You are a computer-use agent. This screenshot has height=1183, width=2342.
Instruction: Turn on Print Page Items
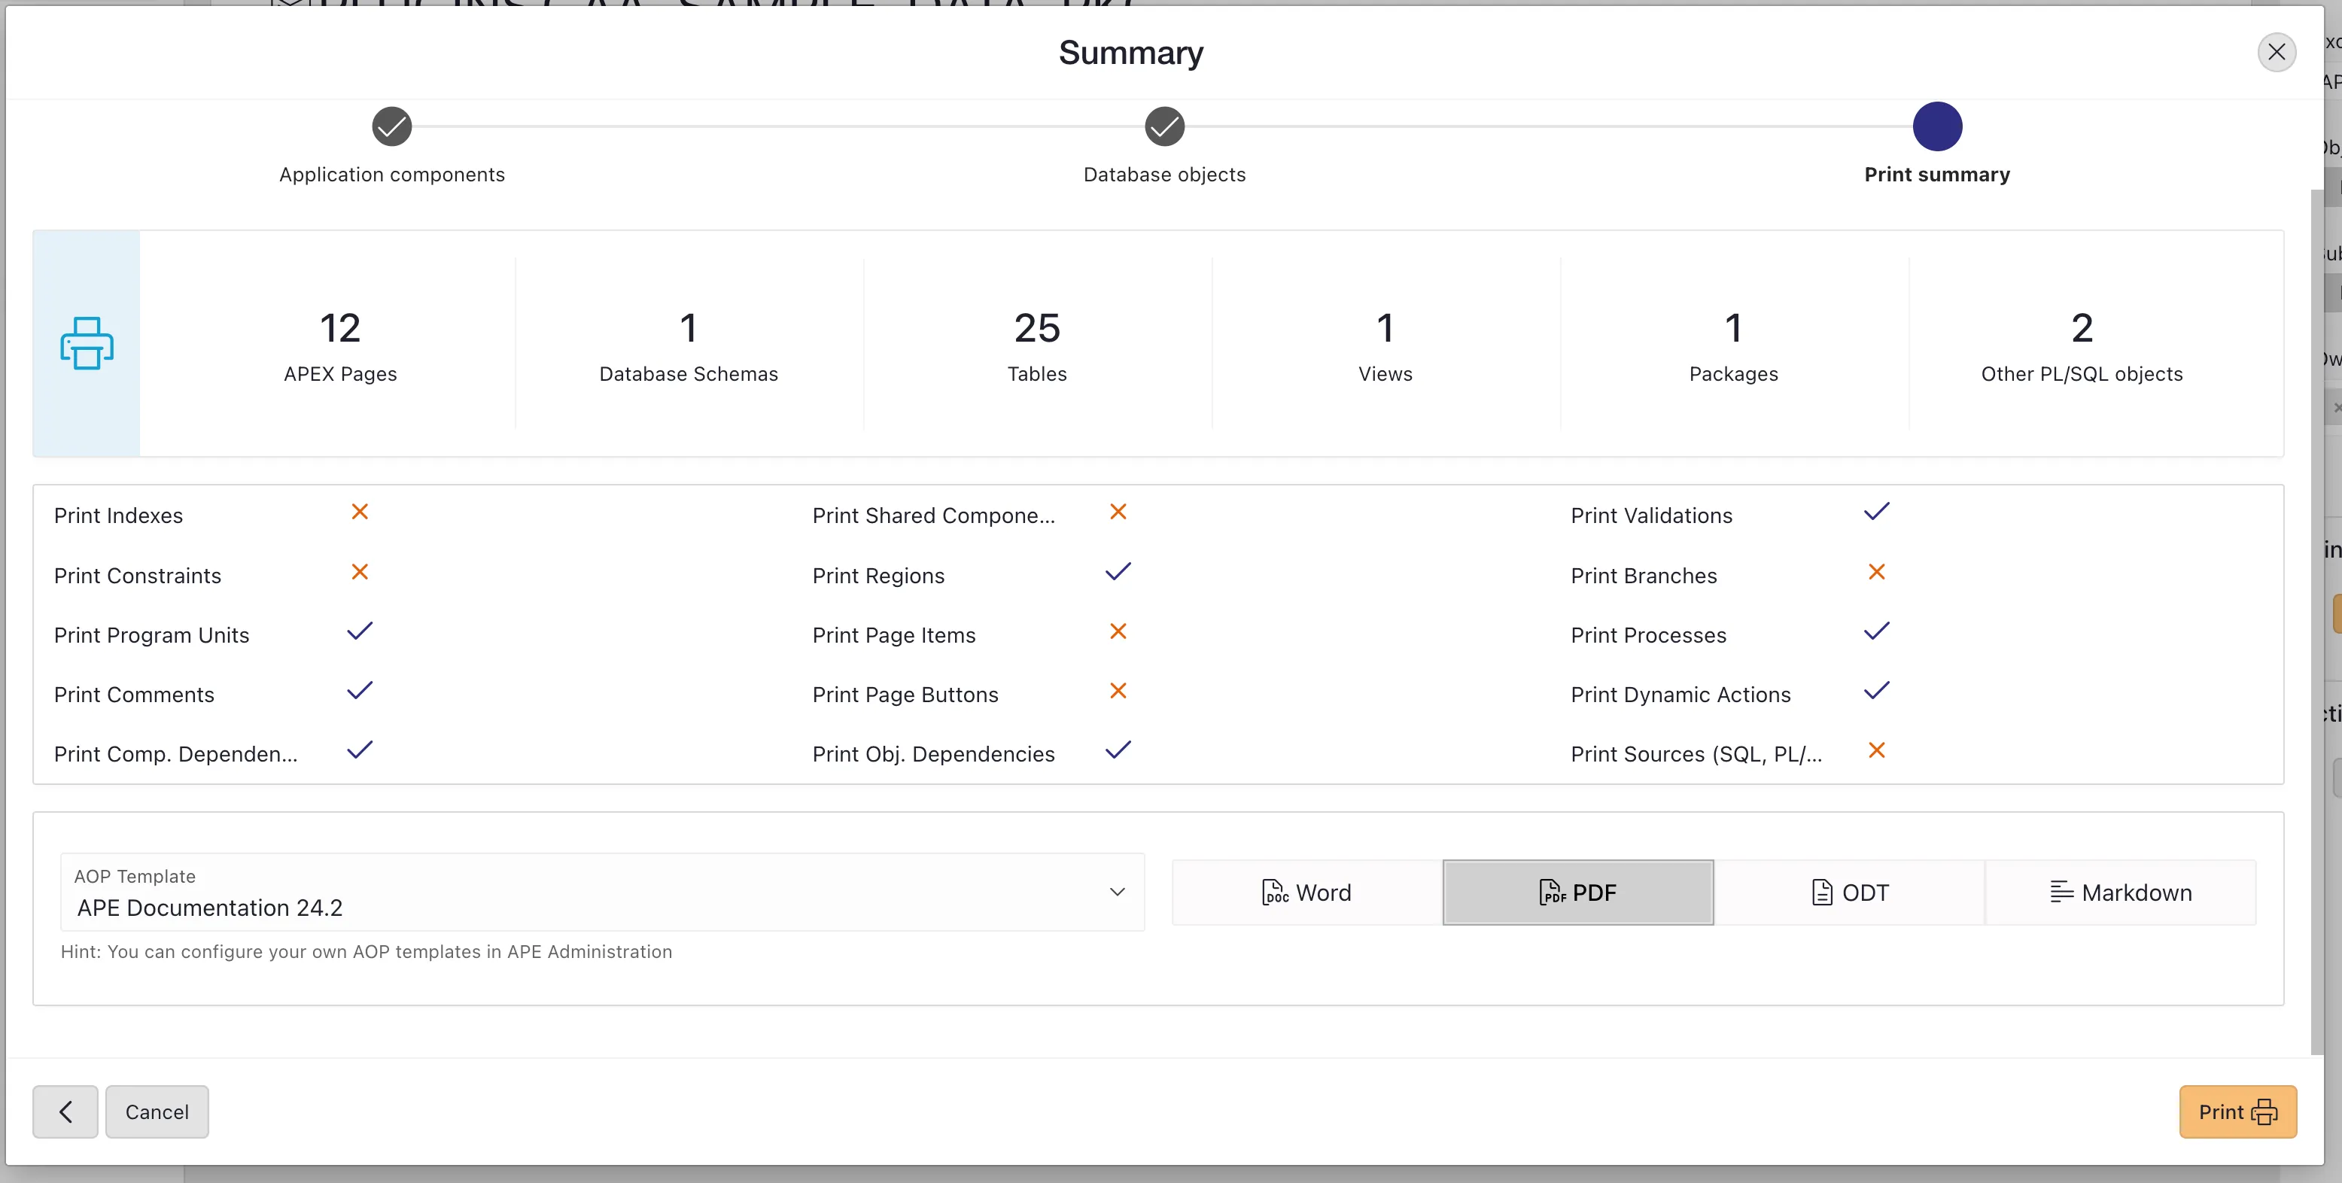(1118, 631)
